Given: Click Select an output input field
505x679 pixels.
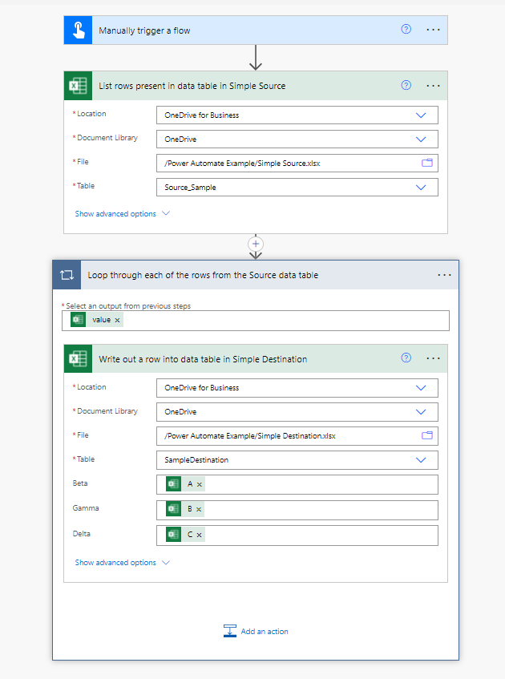Looking at the screenshot, I should 256,321.
